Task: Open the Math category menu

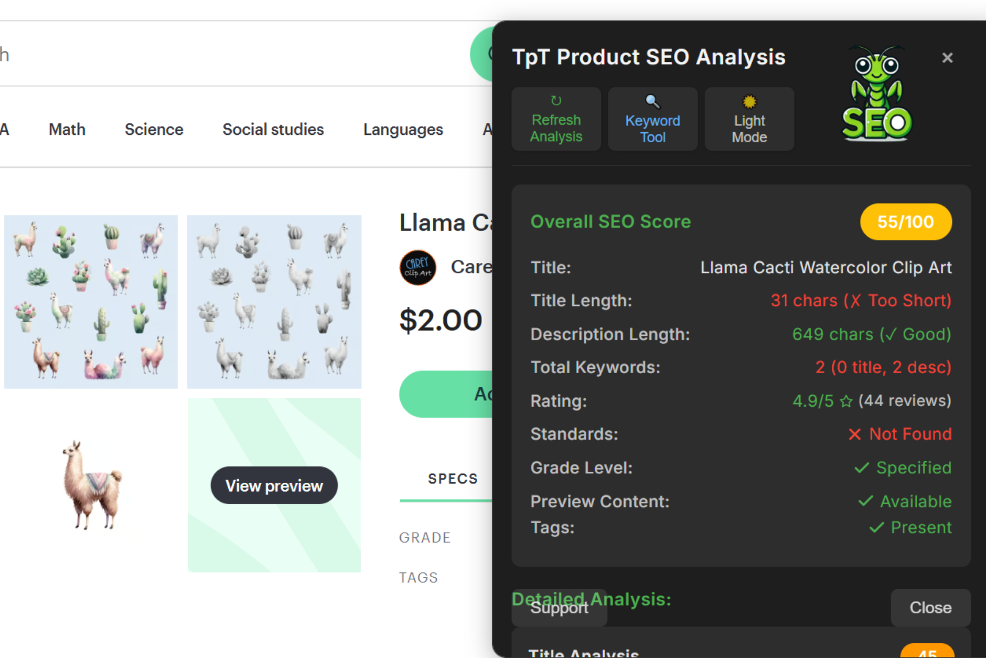Action: pos(67,129)
